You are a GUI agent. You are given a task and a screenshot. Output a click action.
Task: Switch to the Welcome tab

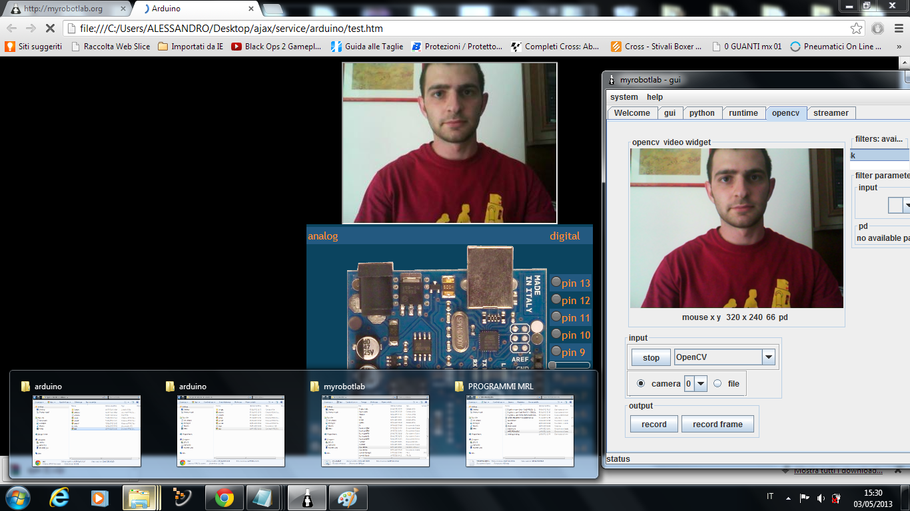(x=632, y=113)
